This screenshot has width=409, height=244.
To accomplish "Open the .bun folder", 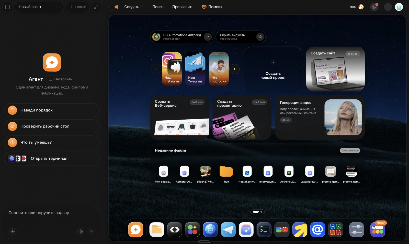I will pos(226,174).
